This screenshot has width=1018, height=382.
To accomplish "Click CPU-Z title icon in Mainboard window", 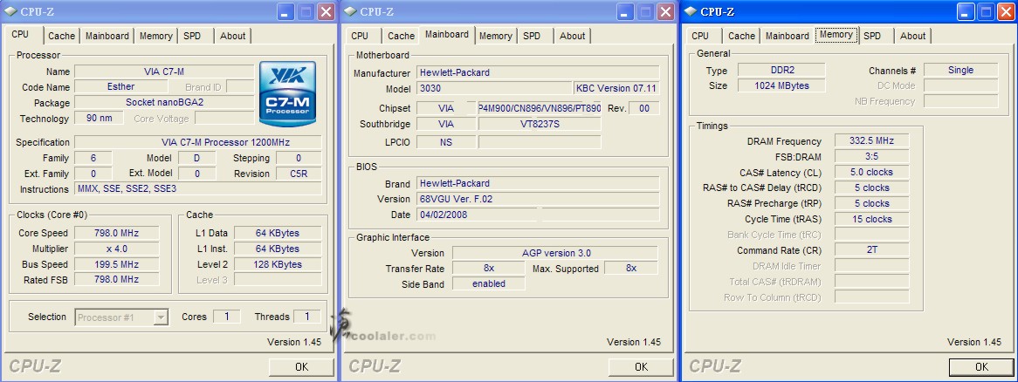I will tap(351, 11).
